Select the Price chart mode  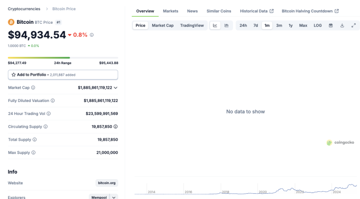[140, 25]
